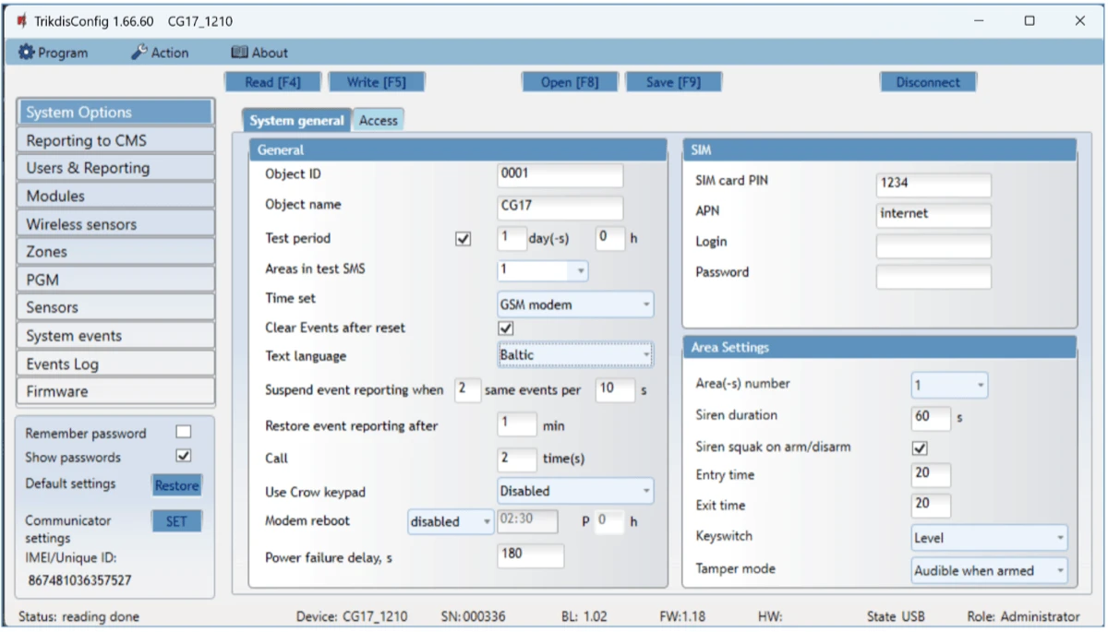1108x632 pixels.
Task: Open the Text language dropdown
Action: 574,355
